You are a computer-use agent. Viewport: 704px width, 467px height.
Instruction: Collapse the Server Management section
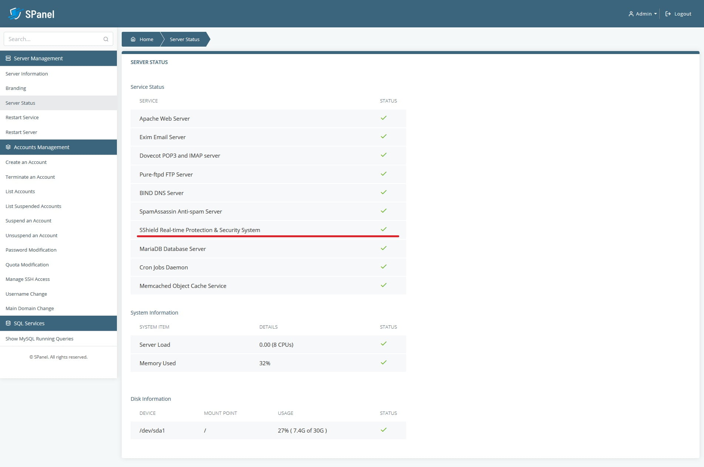pyautogui.click(x=38, y=58)
